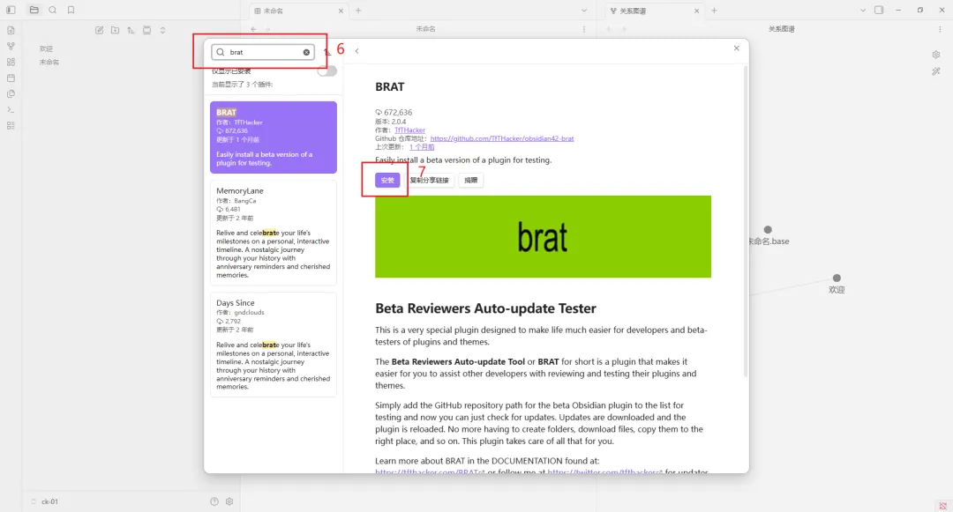Click the bottom ribbon list-grid icon
953x512 pixels.
coord(11,125)
